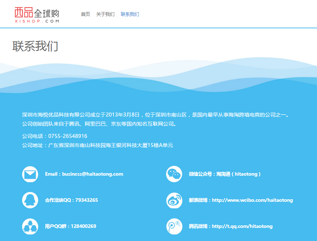Go to 关于我们 in the top menu
The width and height of the screenshot is (317, 241).
coord(105,14)
